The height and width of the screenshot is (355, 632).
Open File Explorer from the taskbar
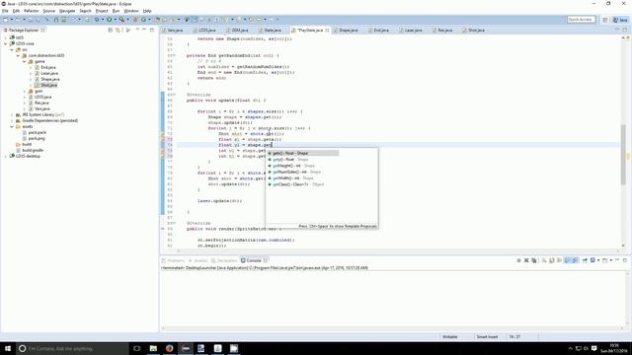click(153, 348)
